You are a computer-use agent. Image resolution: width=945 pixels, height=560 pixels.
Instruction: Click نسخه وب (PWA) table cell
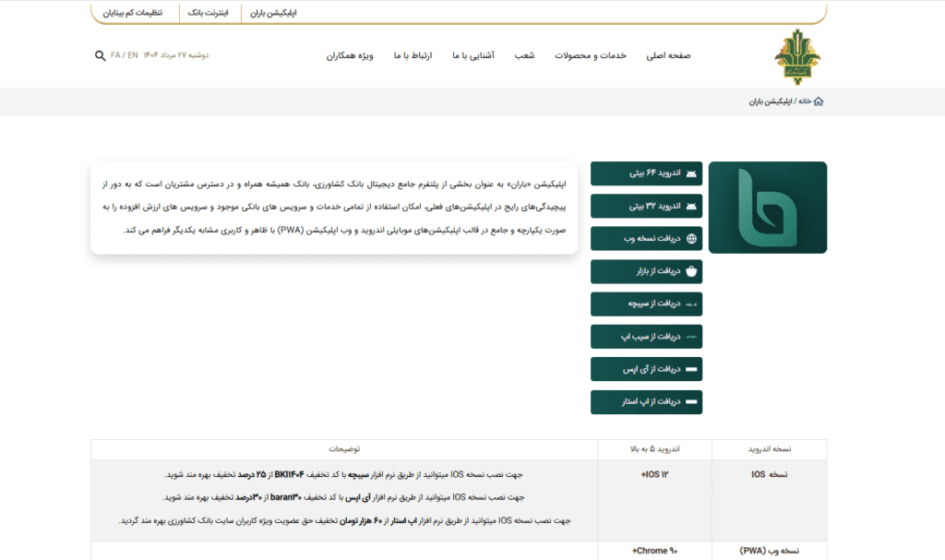click(769, 551)
